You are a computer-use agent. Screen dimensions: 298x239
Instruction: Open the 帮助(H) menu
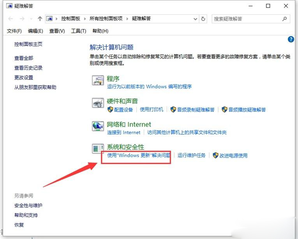coord(101,31)
